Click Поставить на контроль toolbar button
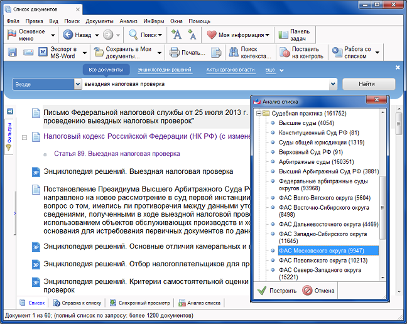407x324 pixels. point(292,52)
